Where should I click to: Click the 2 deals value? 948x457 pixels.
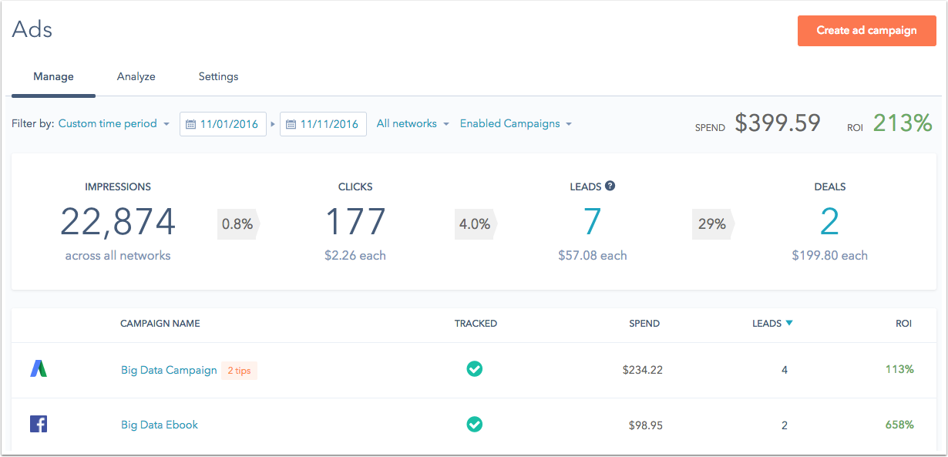click(829, 223)
